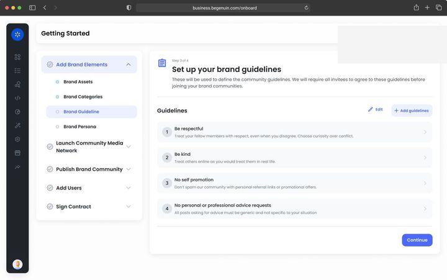
Task: Open the dashboard grid icon in sidebar
Action: pyautogui.click(x=17, y=56)
